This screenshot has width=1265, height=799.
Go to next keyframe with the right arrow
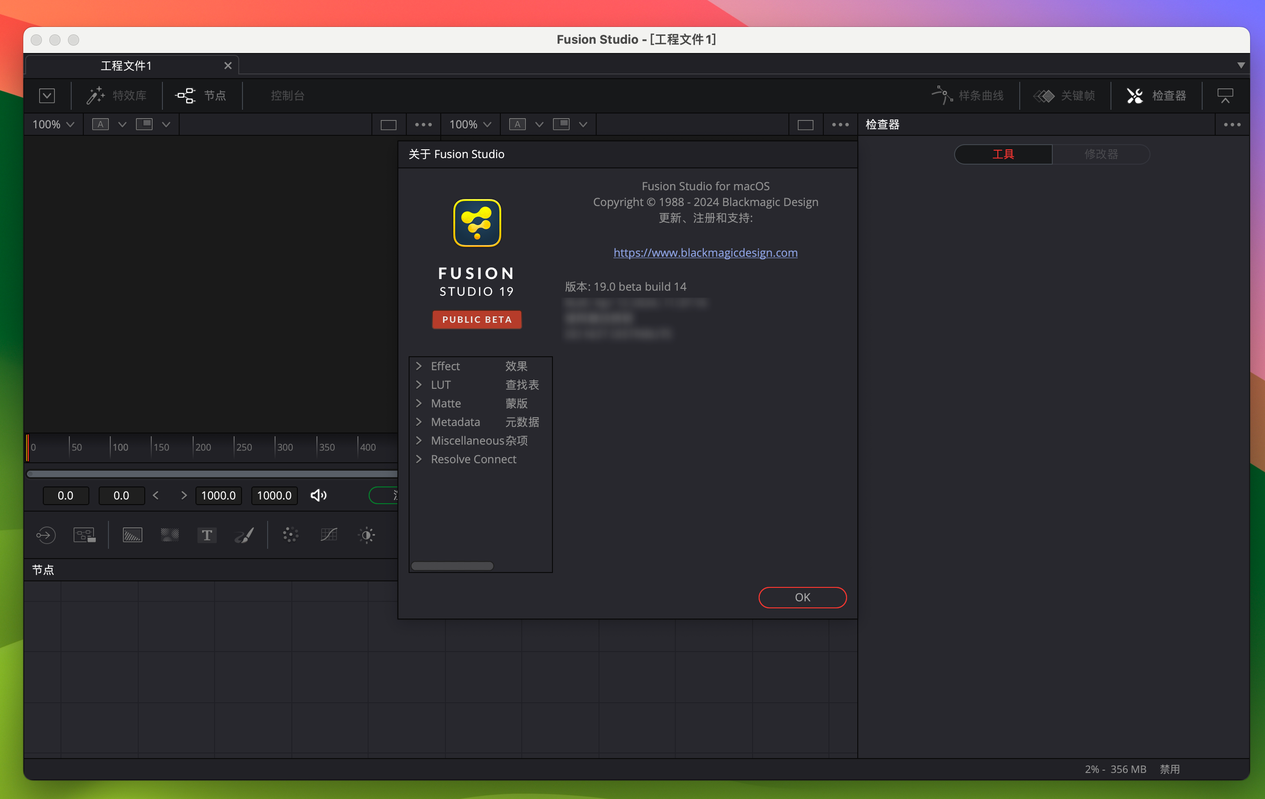184,495
